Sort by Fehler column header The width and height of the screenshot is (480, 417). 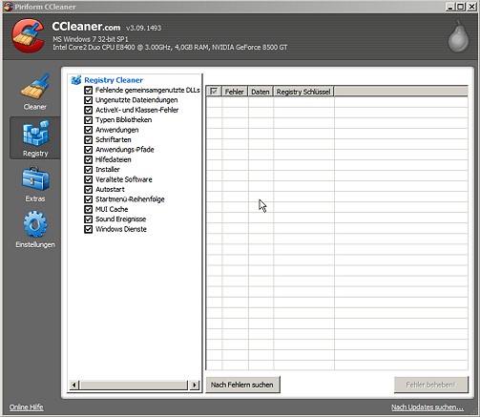tap(235, 92)
